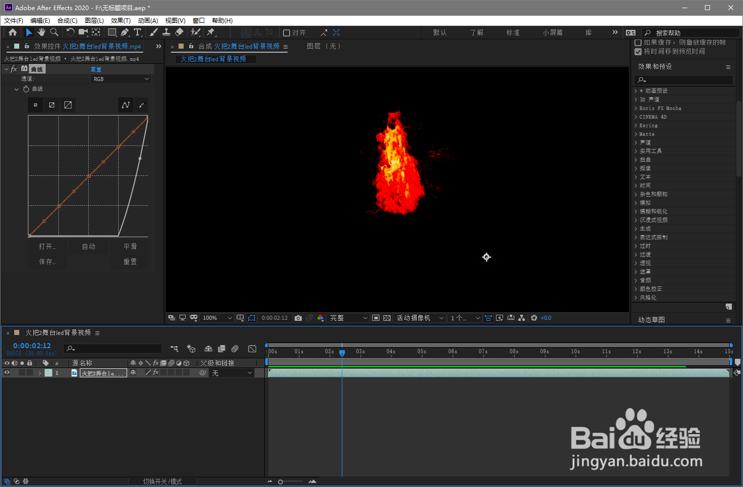Select the Pen tool

[125, 32]
